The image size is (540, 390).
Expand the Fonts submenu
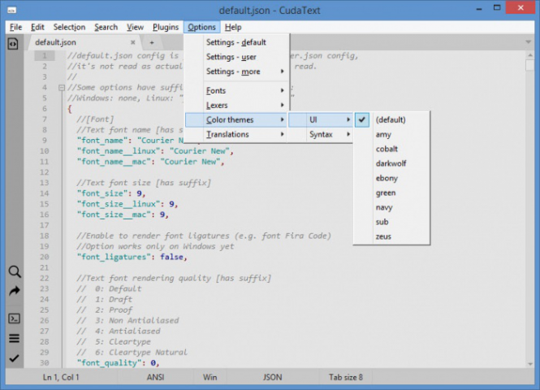tap(237, 91)
